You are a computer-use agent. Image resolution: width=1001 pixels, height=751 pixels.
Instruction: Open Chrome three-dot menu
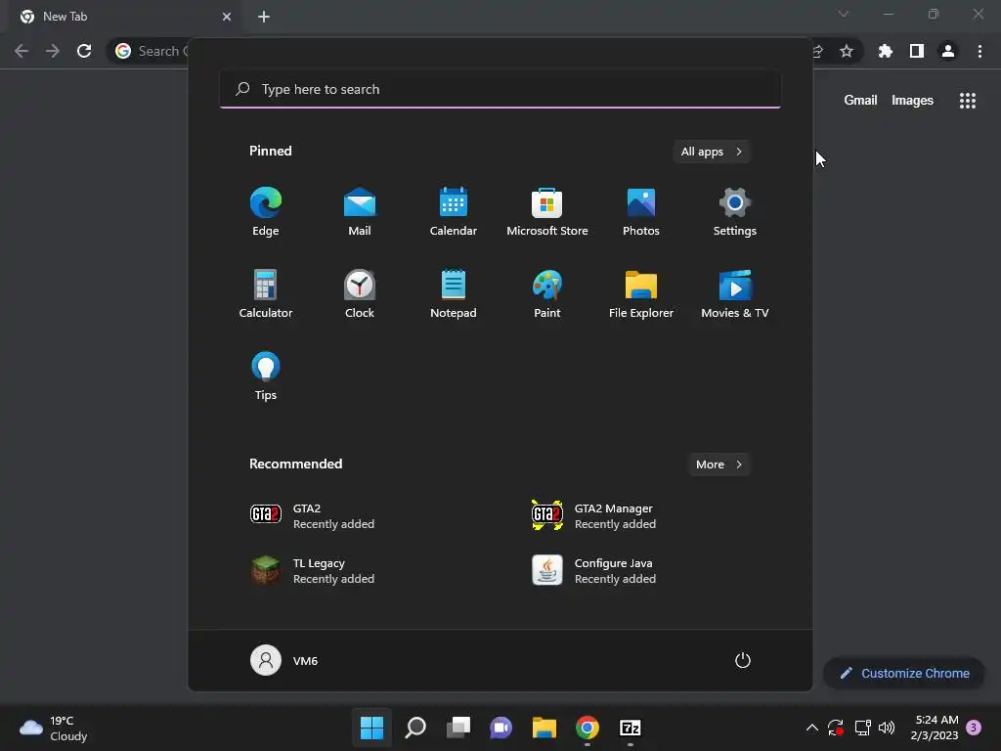point(979,51)
